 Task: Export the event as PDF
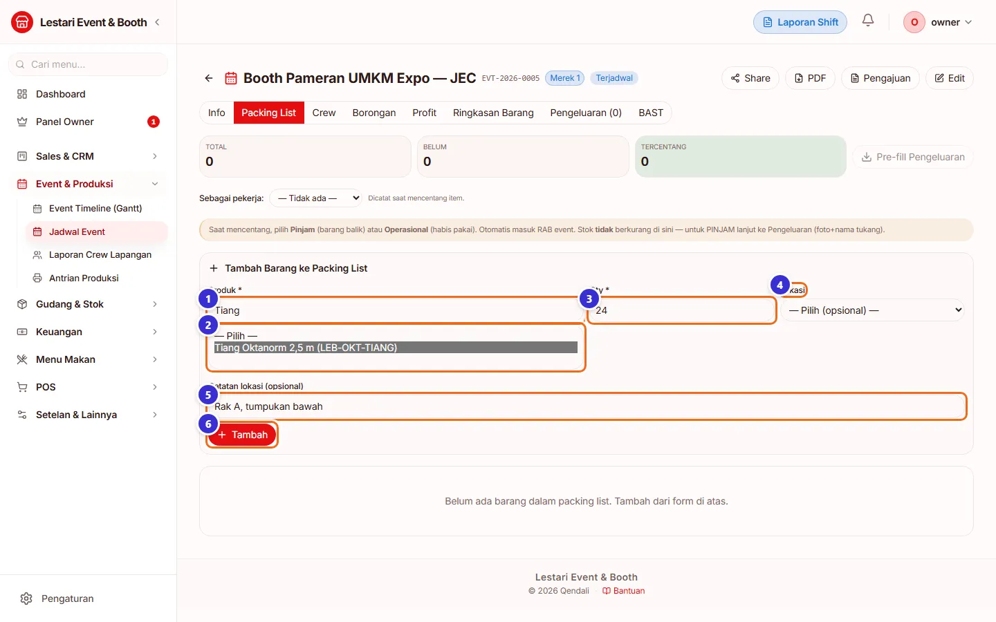coord(810,78)
